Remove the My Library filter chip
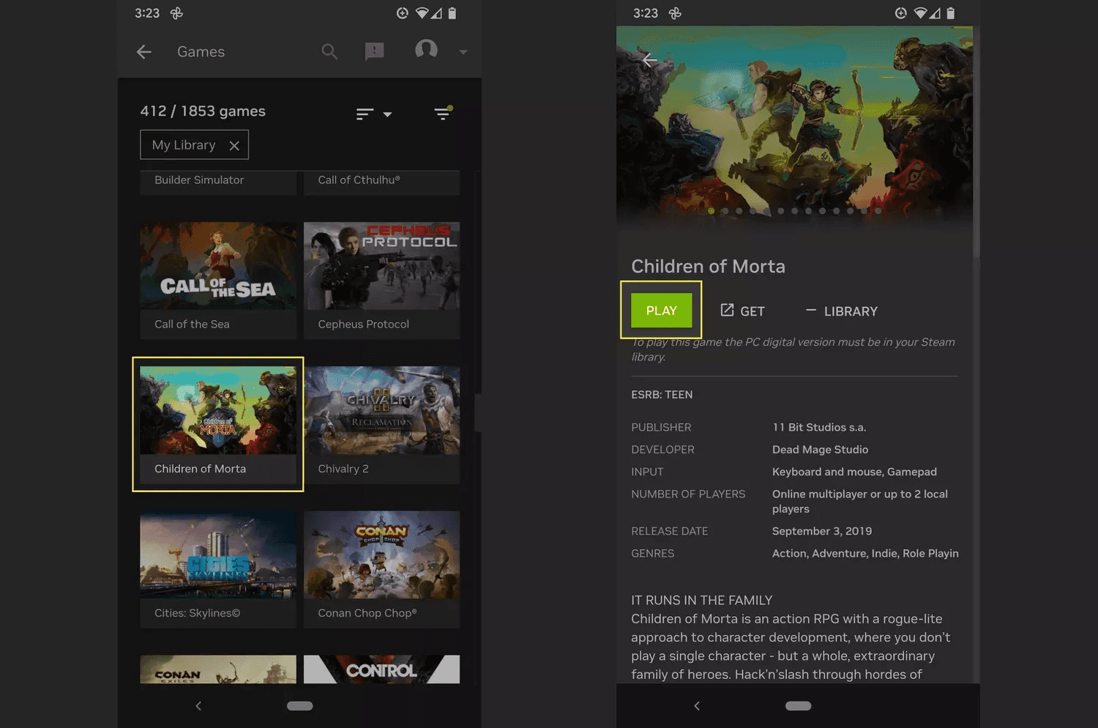The width and height of the screenshot is (1098, 728). click(234, 144)
